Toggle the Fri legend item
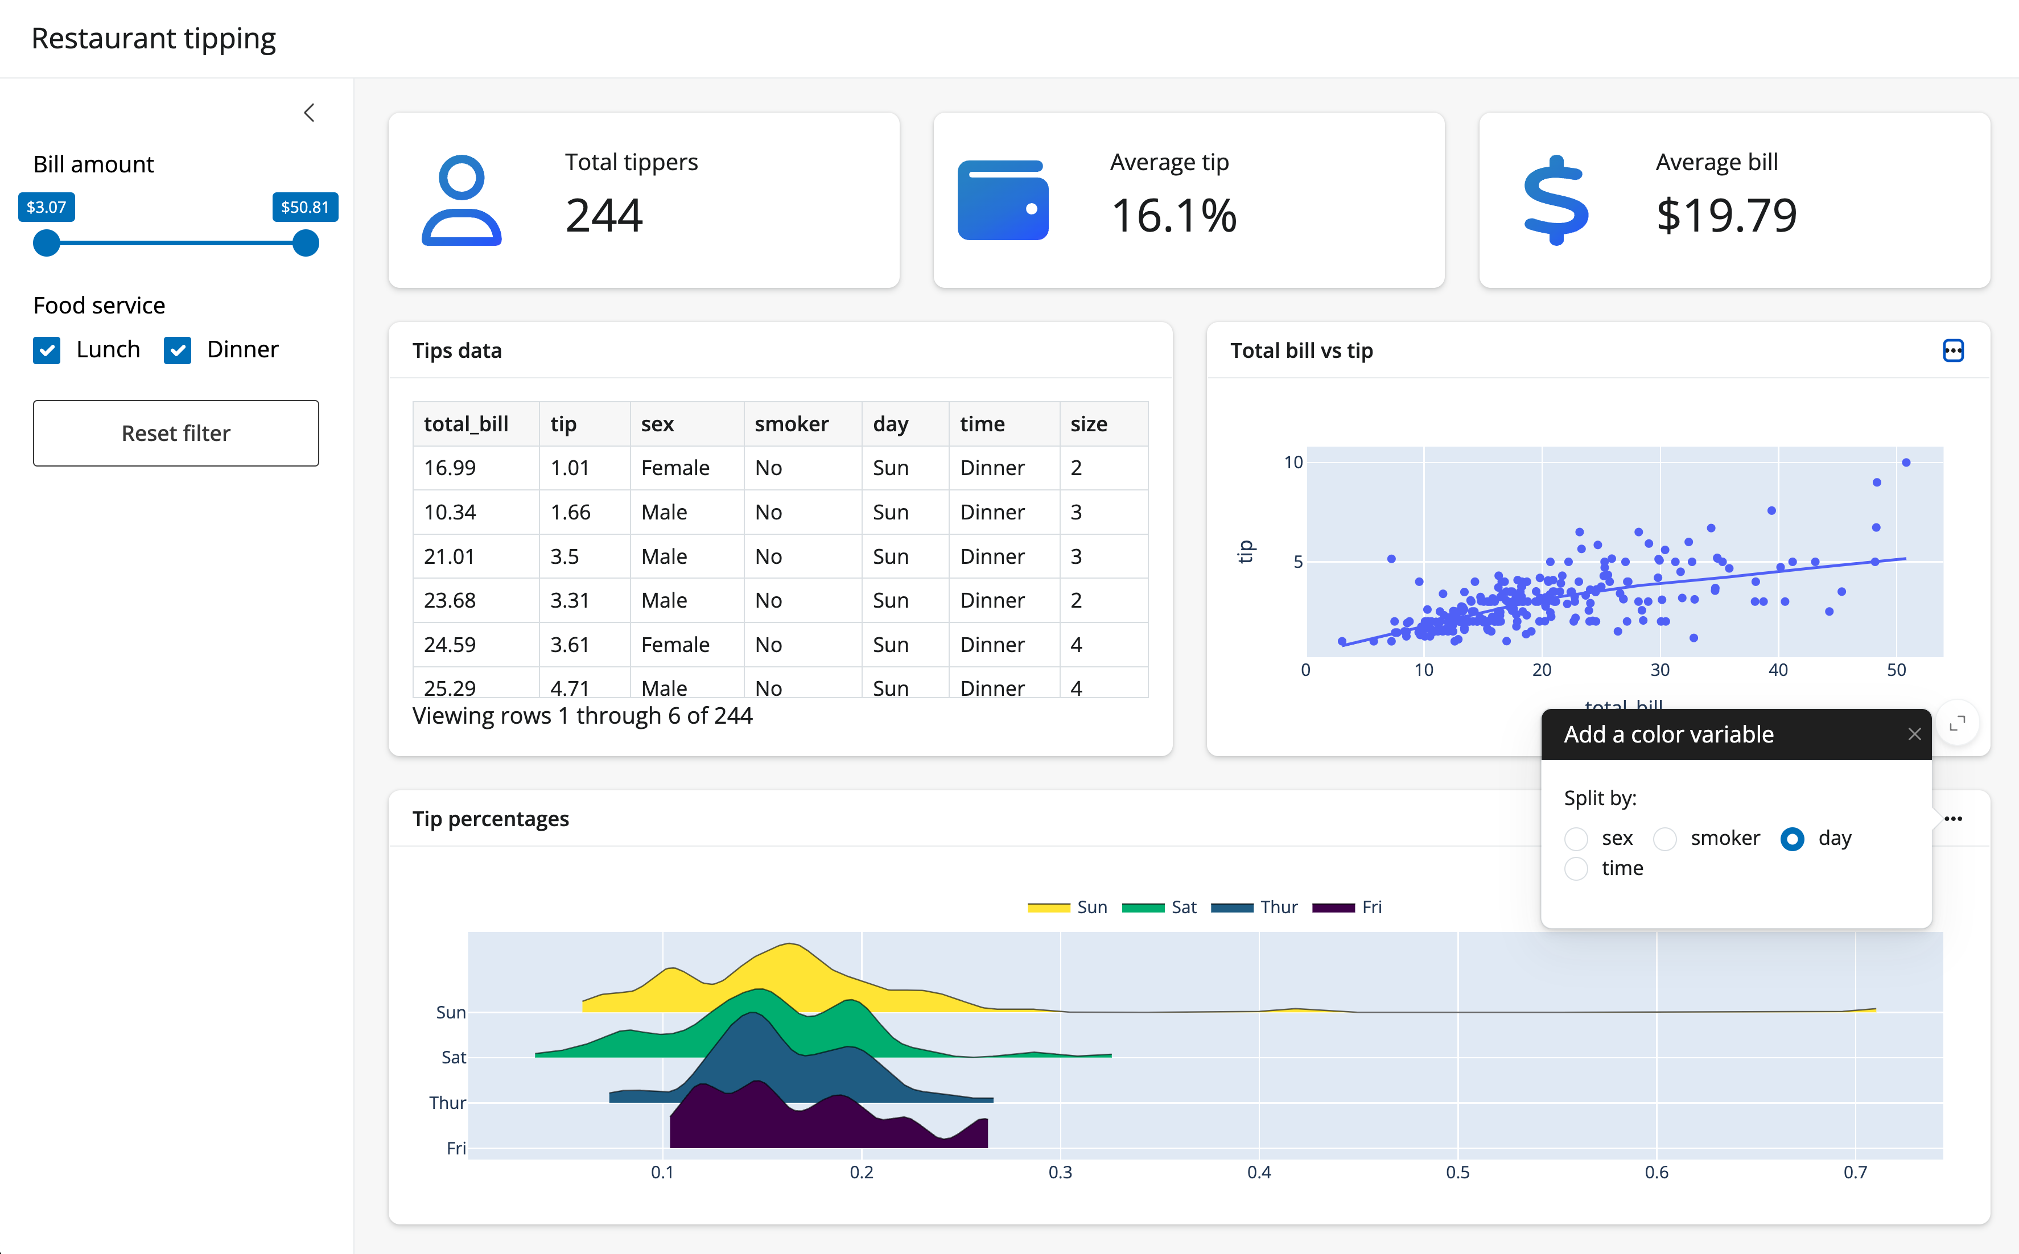 pos(1347,907)
